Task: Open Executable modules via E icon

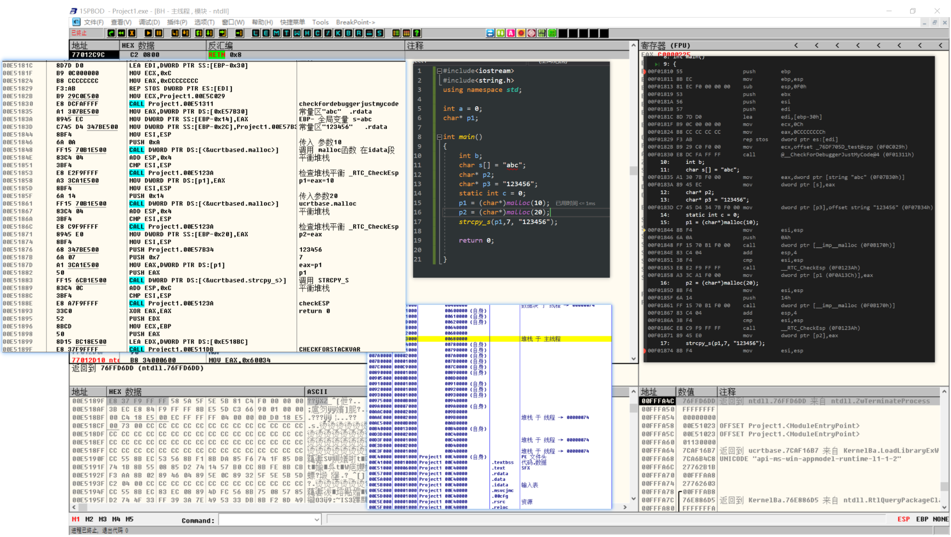Action: pyautogui.click(x=266, y=33)
